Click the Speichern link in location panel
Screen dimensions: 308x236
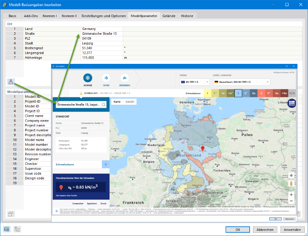[92, 204]
